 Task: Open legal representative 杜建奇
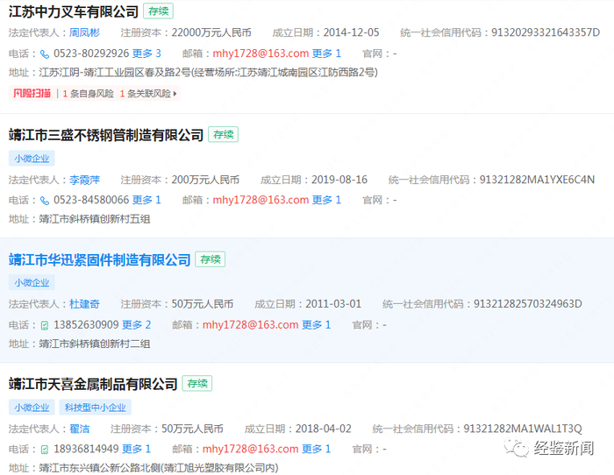(84, 304)
